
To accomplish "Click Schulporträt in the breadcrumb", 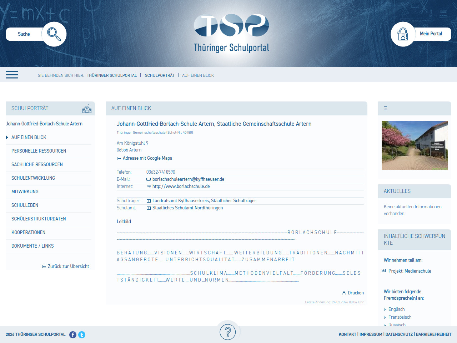I will click(160, 75).
